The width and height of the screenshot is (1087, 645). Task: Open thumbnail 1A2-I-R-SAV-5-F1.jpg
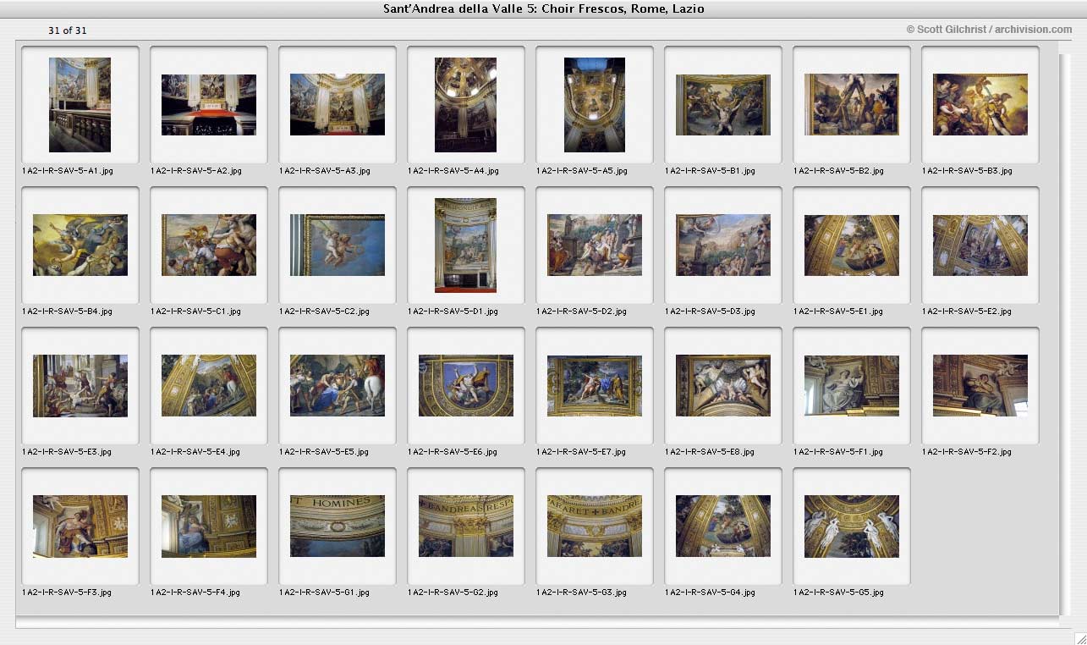pos(852,386)
